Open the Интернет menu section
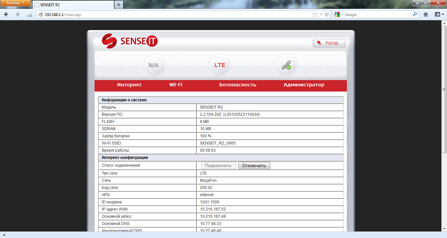Viewport: 447px width, 238px height. pyautogui.click(x=129, y=85)
